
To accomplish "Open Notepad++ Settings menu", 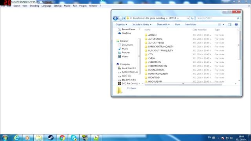I will (x=58, y=6).
